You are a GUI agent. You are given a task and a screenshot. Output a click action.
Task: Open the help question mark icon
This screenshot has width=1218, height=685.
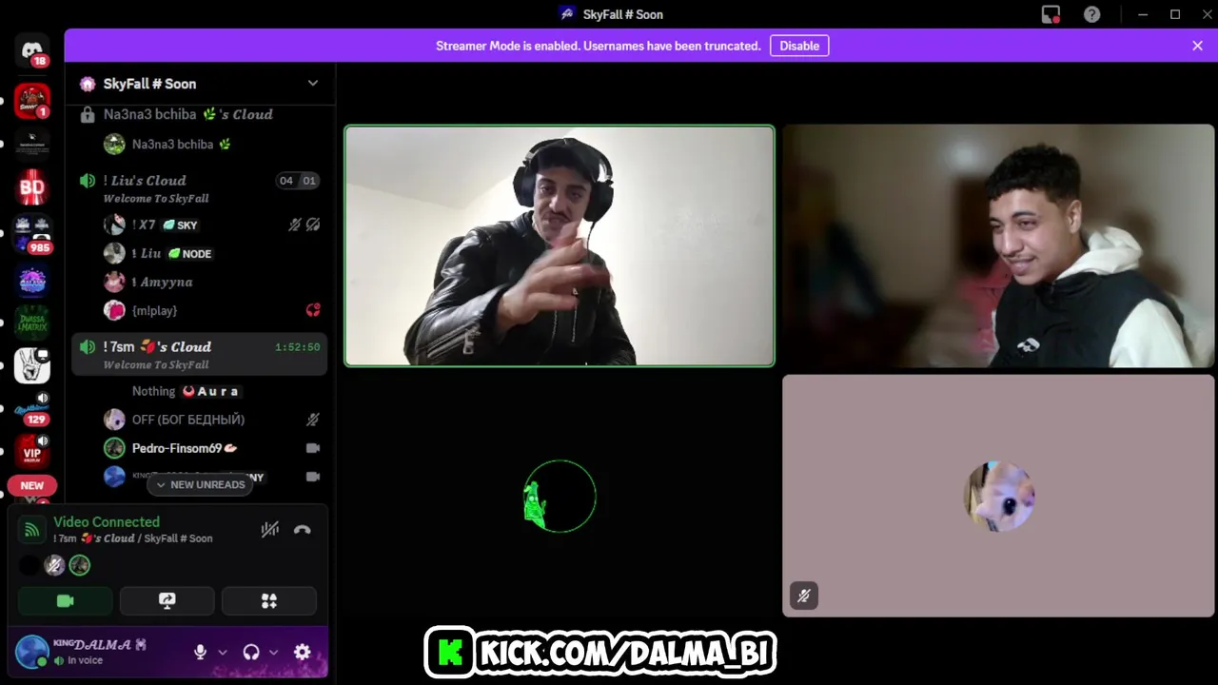(1092, 14)
